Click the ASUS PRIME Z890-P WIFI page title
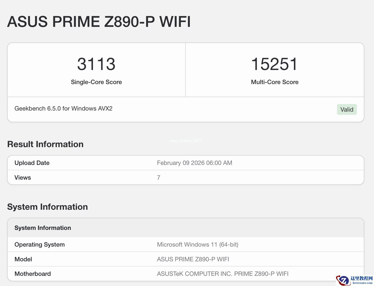This screenshot has height=286, width=374. [99, 22]
